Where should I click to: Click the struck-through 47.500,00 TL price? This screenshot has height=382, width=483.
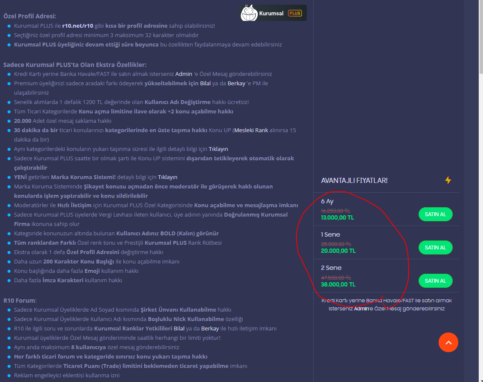click(336, 278)
